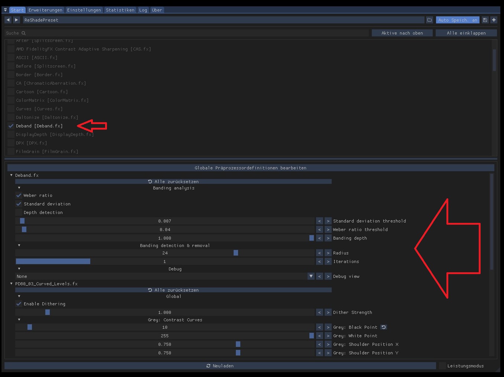
Task: Go to the next preset arrow
Action: tap(16, 20)
